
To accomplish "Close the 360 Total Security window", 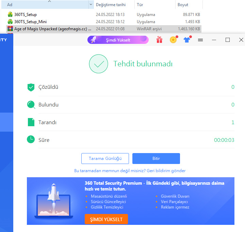I will [241, 40].
